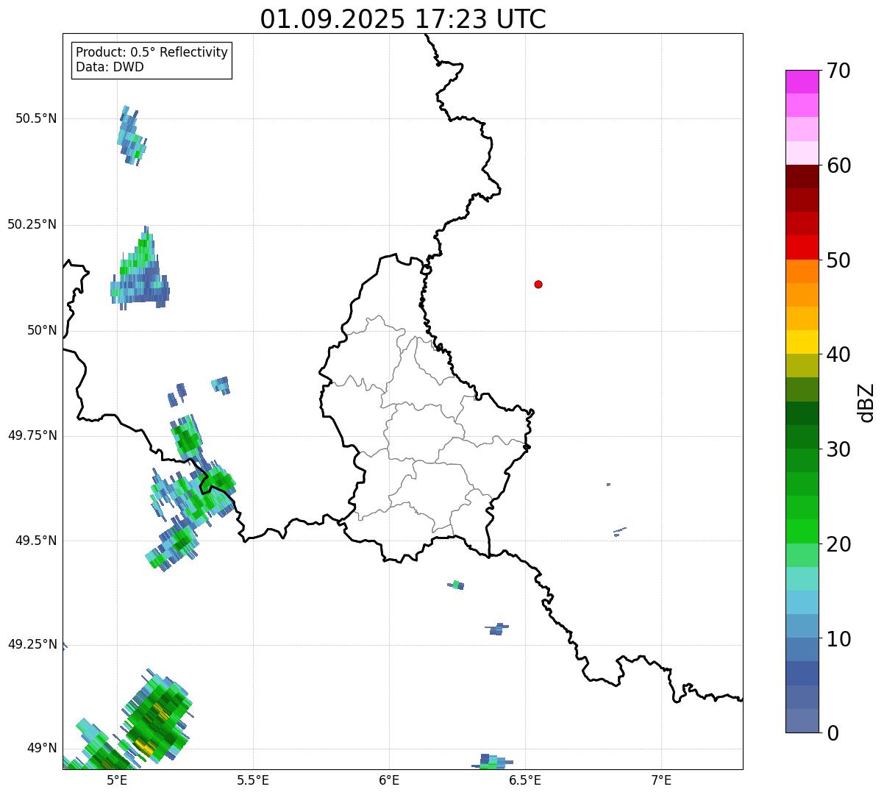Pick the turquoise colorbar segment between 15 and 17.5
Image resolution: width=884 pixels, height=795 pixels.
[x=802, y=579]
